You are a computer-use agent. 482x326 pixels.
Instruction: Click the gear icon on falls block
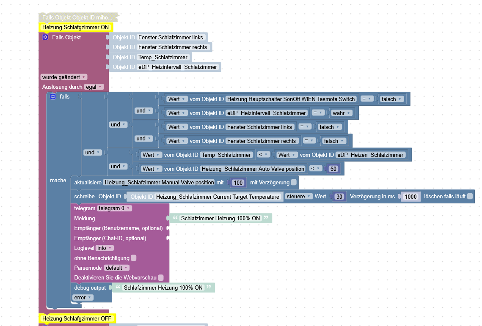point(53,96)
